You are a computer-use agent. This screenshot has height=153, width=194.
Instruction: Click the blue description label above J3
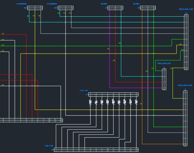click(x=164, y=63)
